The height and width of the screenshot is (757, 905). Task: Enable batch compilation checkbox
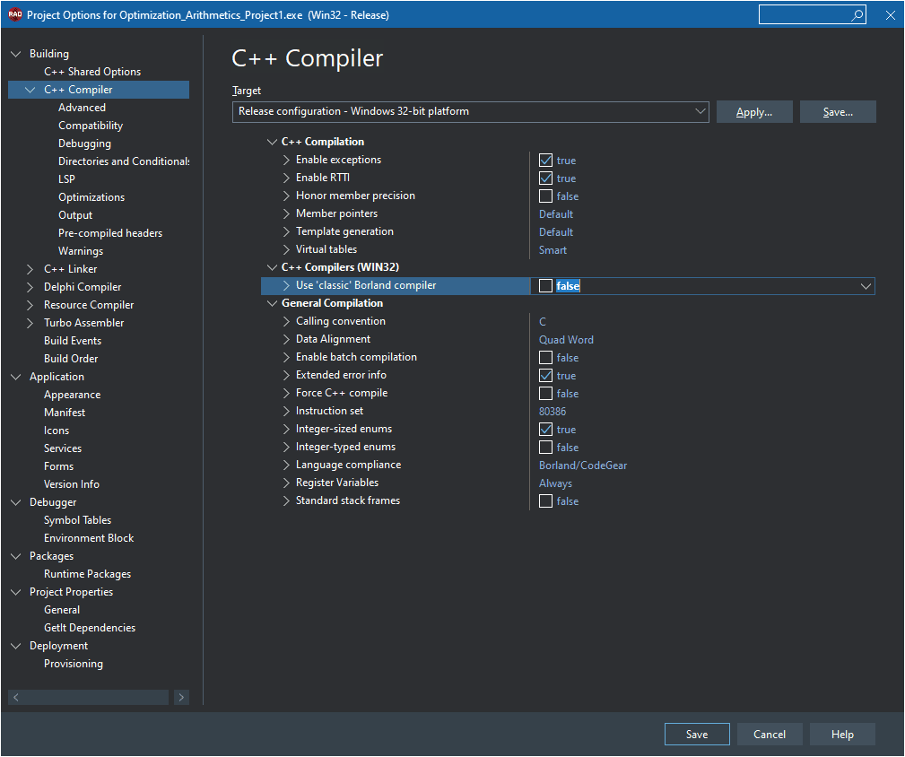pos(545,358)
